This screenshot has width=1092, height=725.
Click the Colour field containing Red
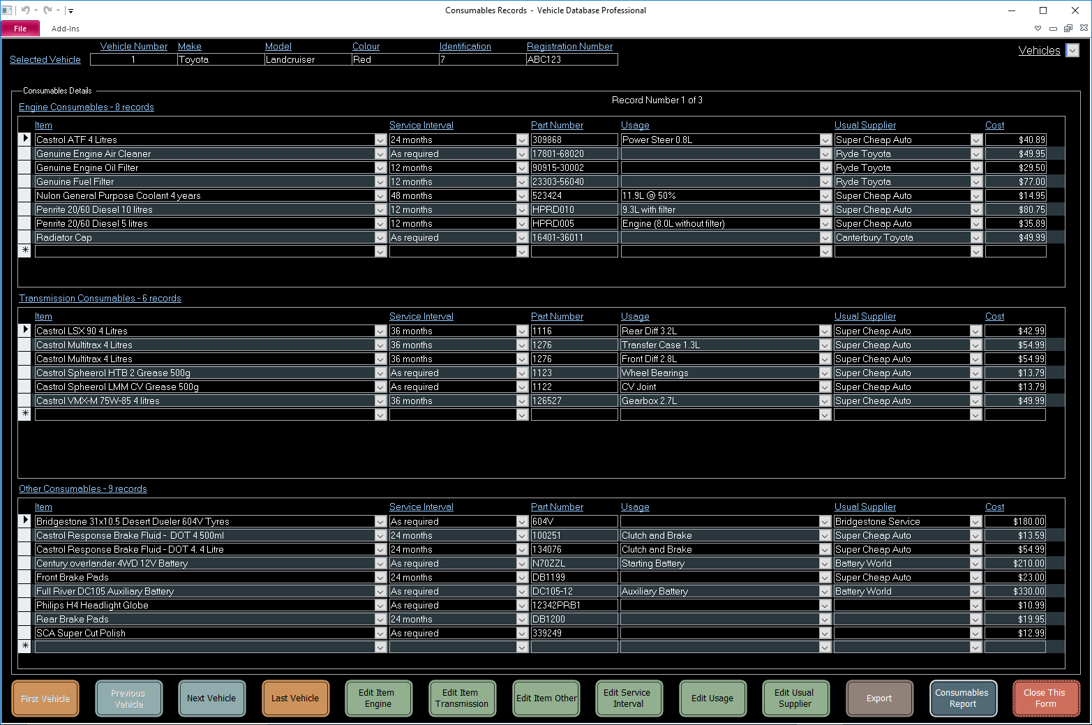396,59
